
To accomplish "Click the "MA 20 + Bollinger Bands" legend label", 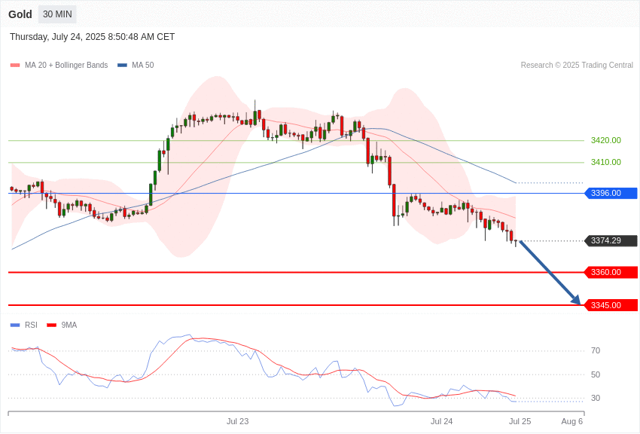I will tap(66, 65).
